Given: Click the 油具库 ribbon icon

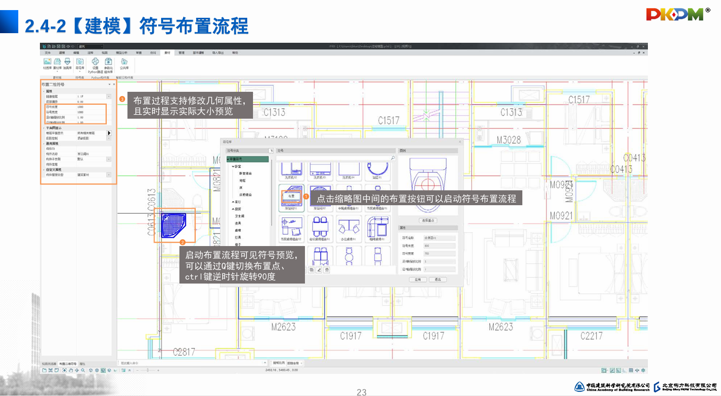Looking at the screenshot, I should (x=67, y=62).
